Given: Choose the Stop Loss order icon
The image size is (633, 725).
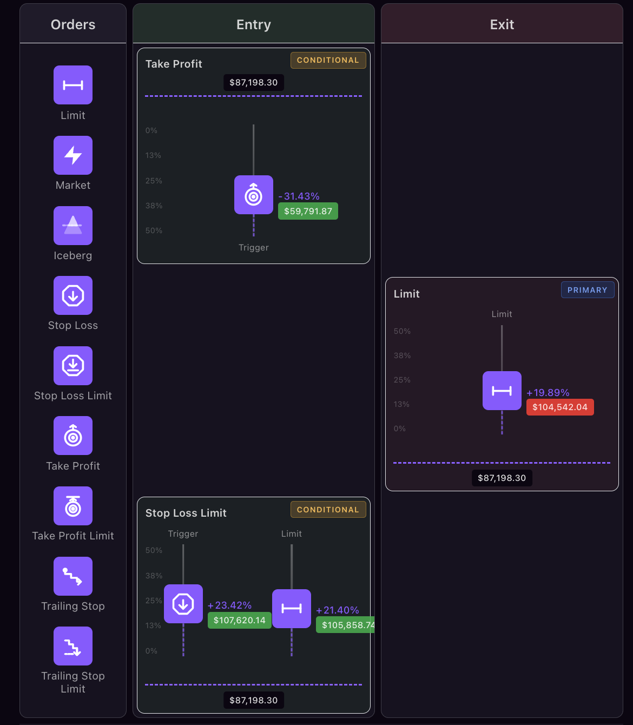Looking at the screenshot, I should coord(73,295).
